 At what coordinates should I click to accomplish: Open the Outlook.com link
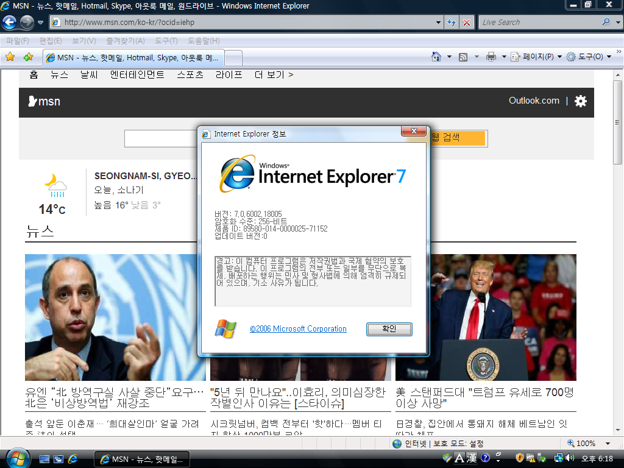tap(534, 101)
